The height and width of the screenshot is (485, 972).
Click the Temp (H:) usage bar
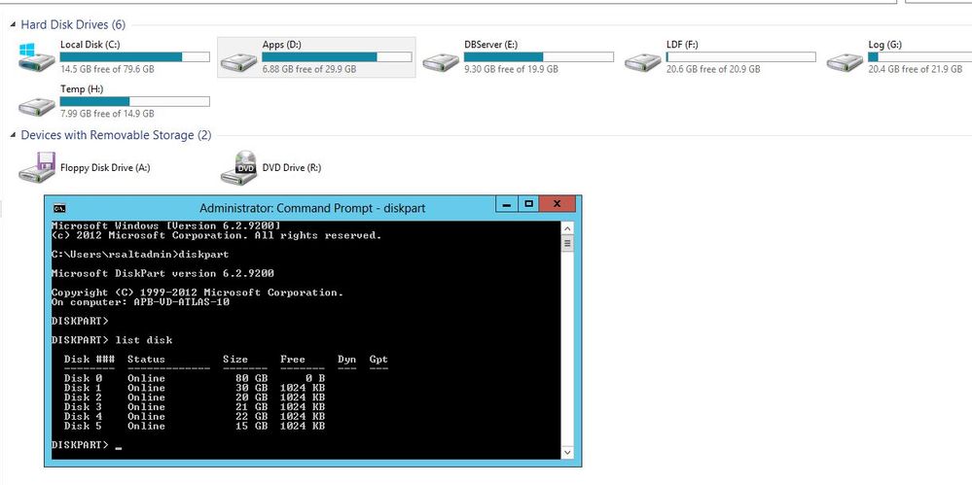click(134, 102)
